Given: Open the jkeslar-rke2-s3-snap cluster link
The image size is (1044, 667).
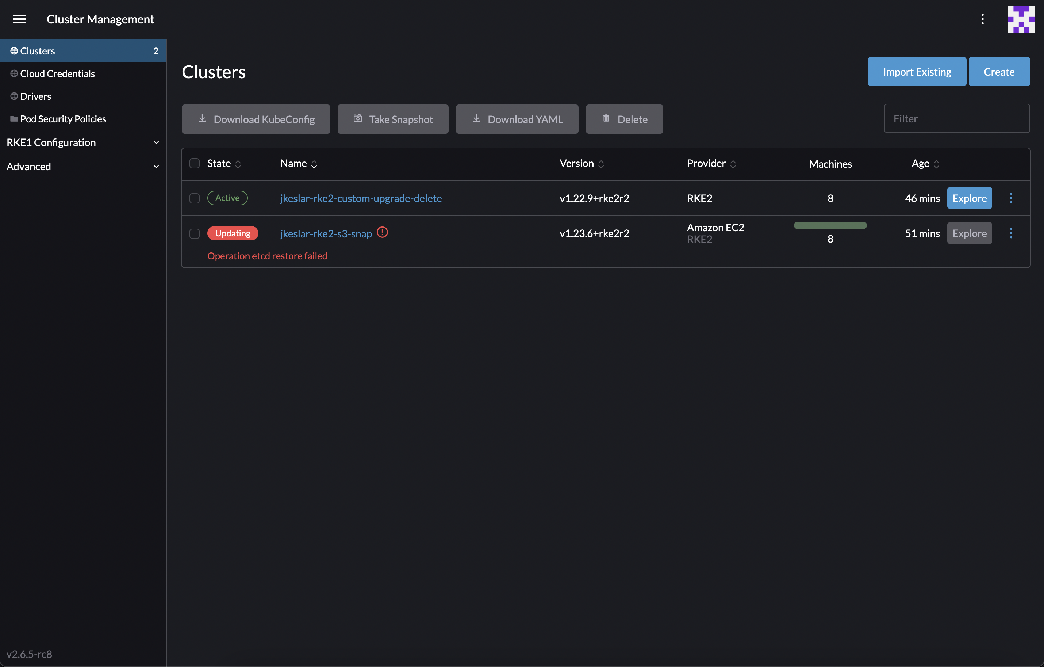Looking at the screenshot, I should tap(325, 233).
